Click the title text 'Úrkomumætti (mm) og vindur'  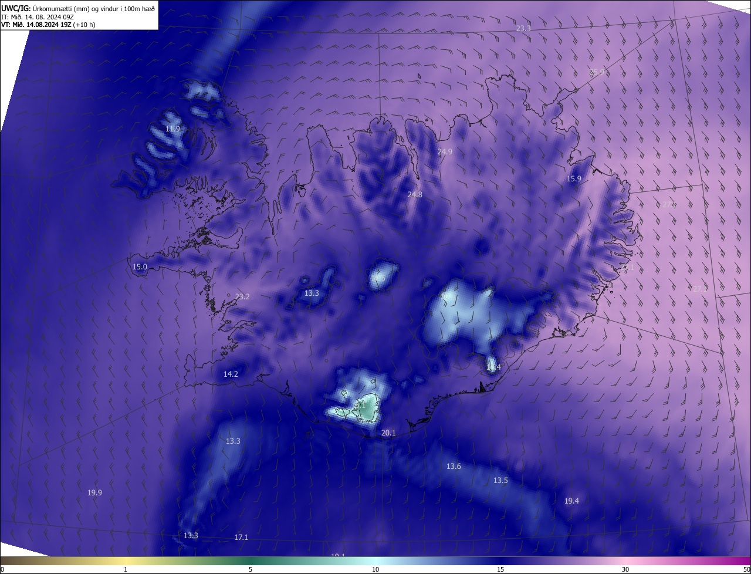[76, 9]
